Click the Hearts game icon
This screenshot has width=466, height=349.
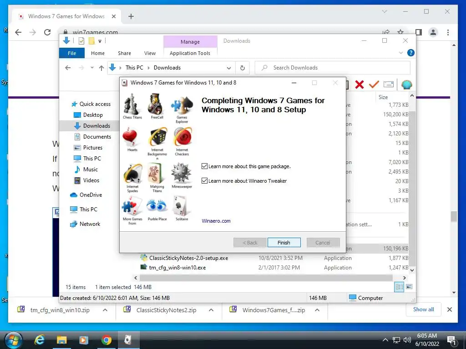131,137
